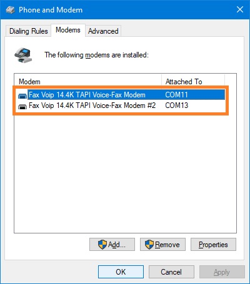250x284 pixels.
Task: Switch to the Dialing Rules tab
Action: (x=28, y=31)
